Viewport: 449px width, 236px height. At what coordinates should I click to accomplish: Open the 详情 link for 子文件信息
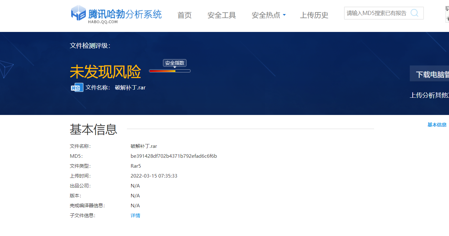(136, 216)
